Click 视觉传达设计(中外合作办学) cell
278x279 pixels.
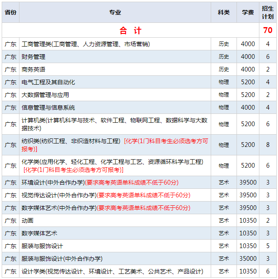pyautogui.click(x=115, y=195)
